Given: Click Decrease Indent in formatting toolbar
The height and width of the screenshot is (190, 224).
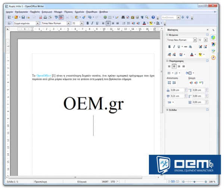Looking at the screenshot, I should point(133,23).
